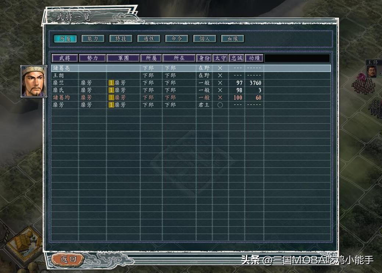382x273 pixels.
Task: Click loyalty value 100
Action: [x=238, y=97]
